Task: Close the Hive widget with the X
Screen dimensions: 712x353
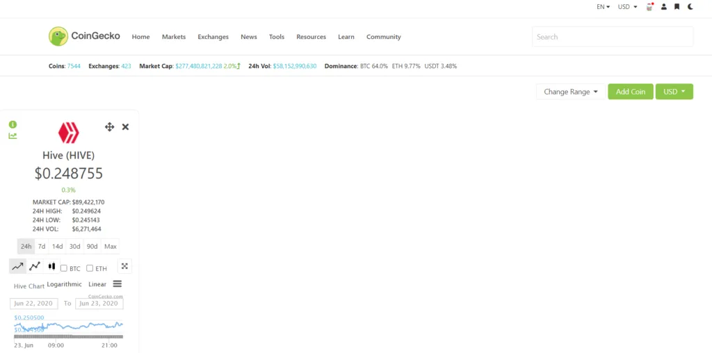Action: 125,127
